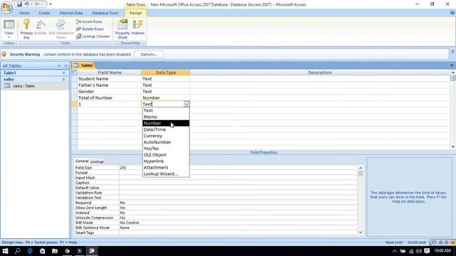Choose Yes/No data type
456x256 pixels.
pos(166,149)
